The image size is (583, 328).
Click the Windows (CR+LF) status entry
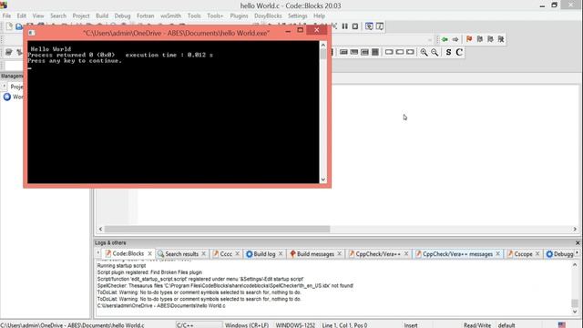(x=247, y=325)
